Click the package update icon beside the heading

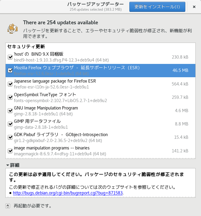click(x=12, y=29)
